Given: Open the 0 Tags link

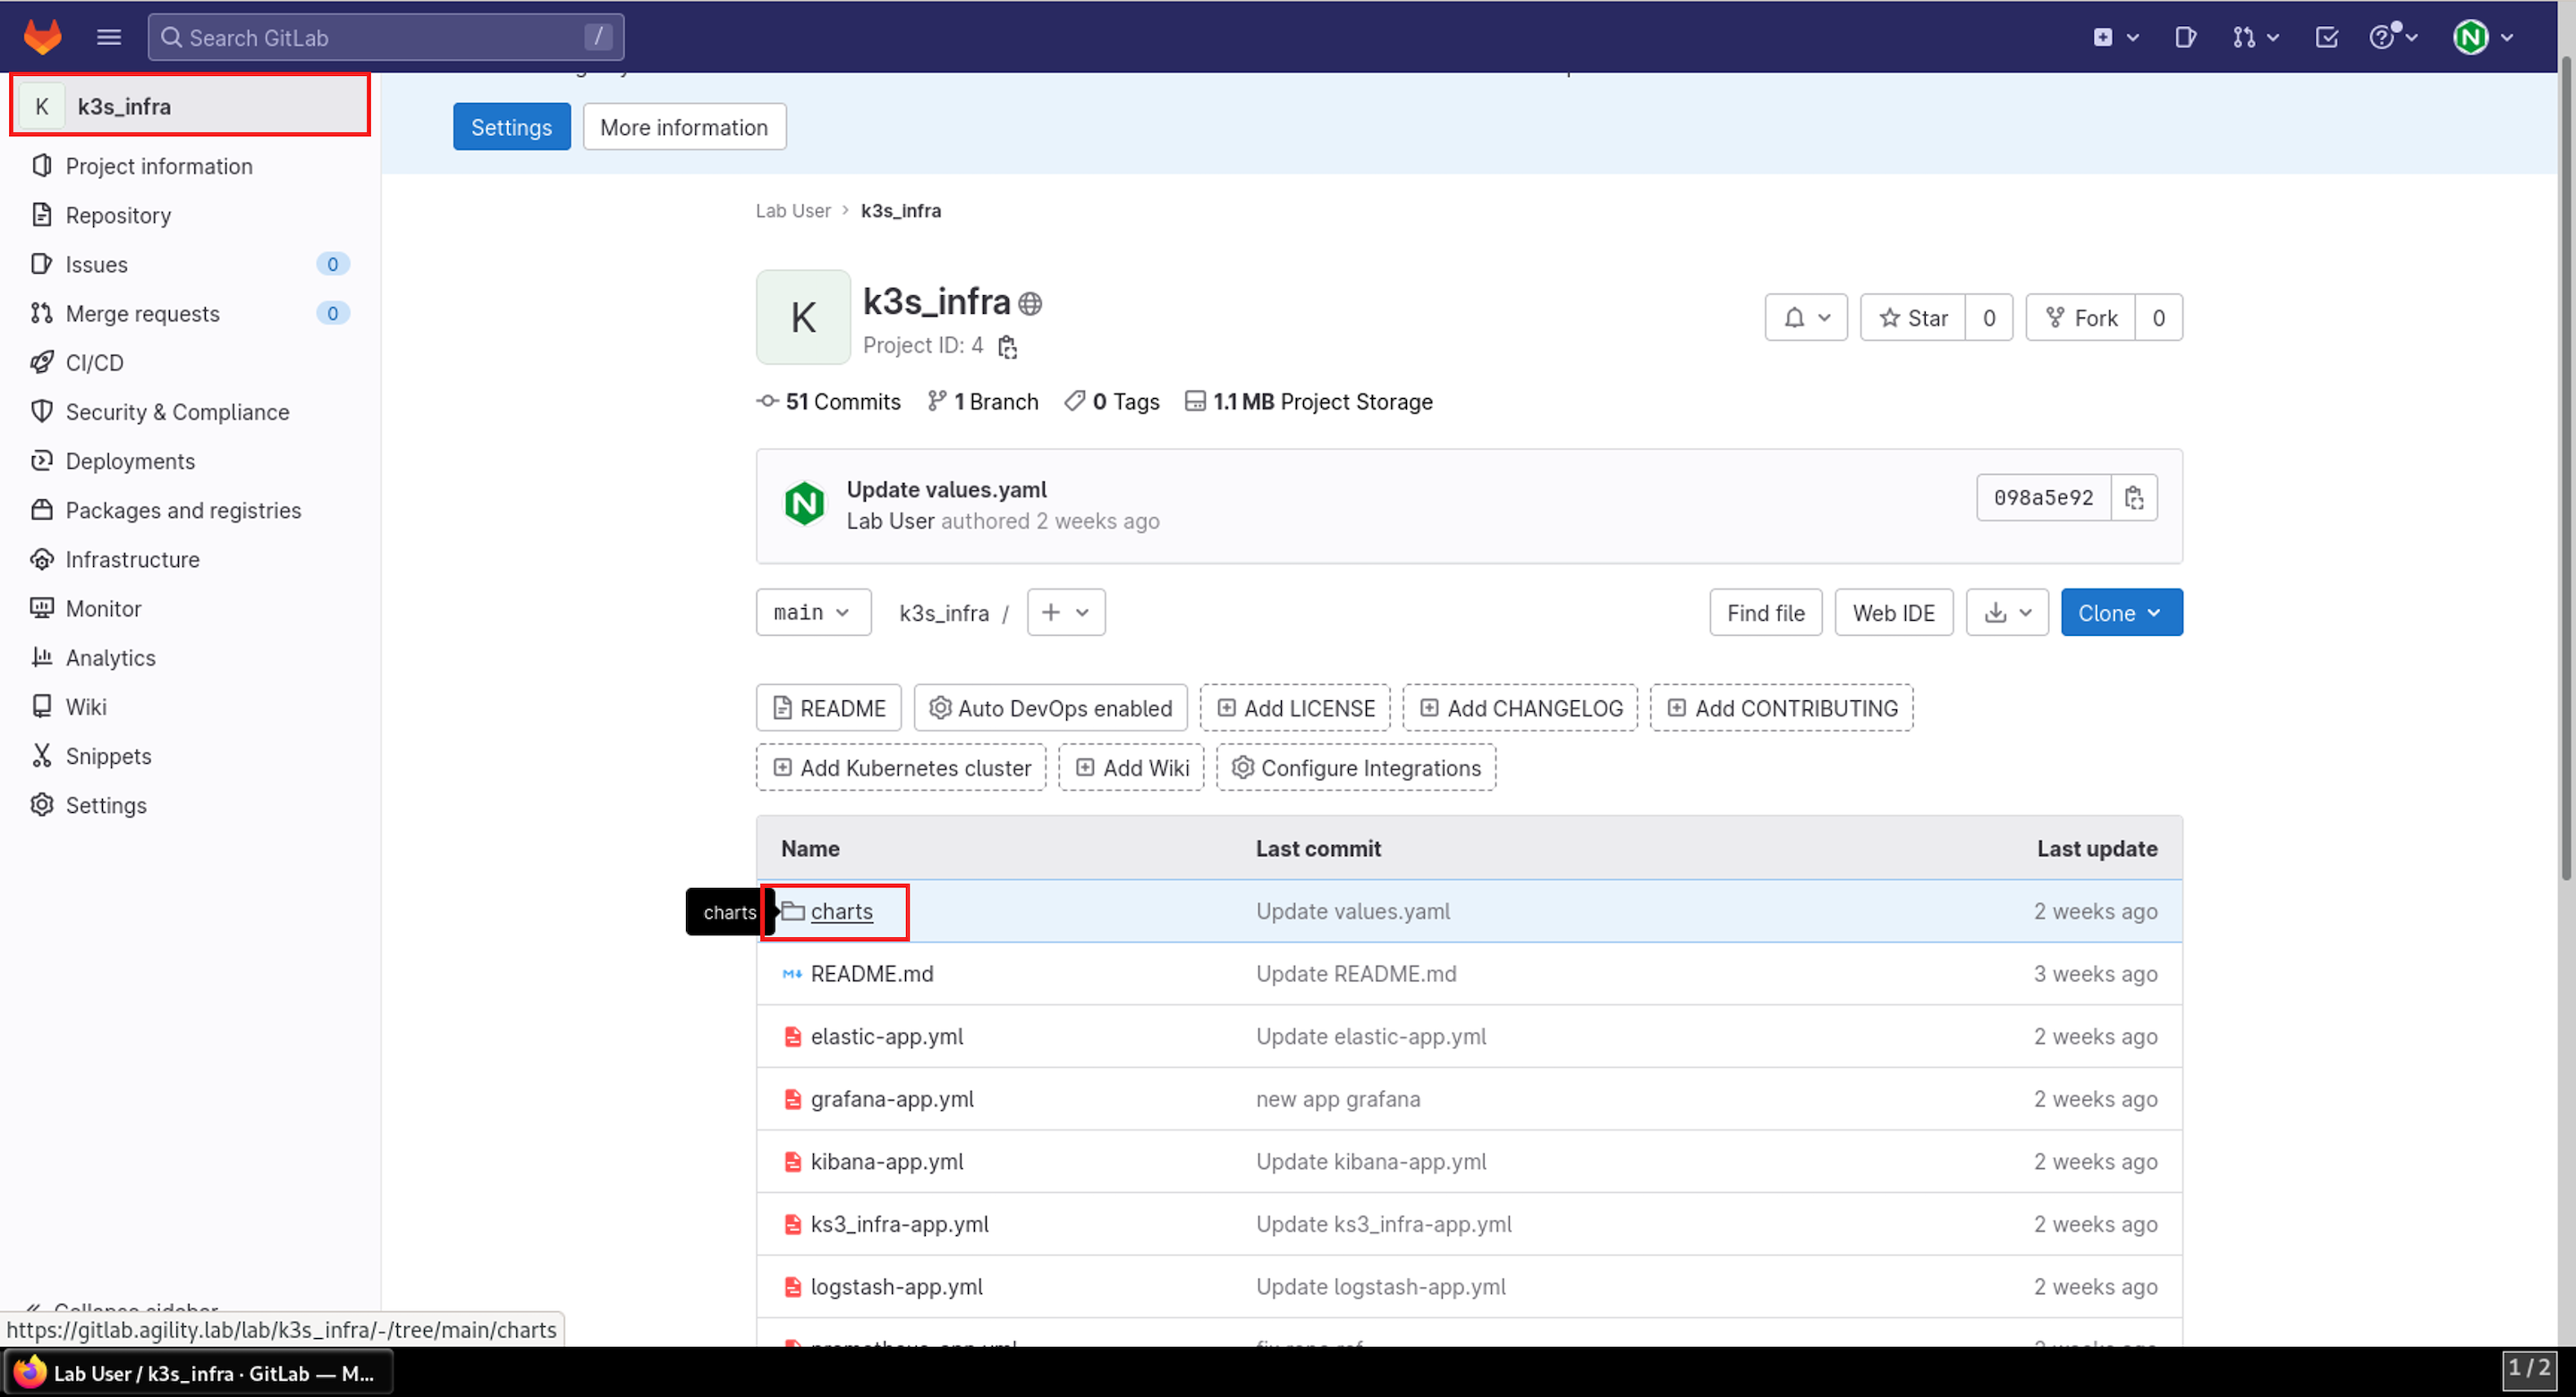Looking at the screenshot, I should (x=1112, y=401).
